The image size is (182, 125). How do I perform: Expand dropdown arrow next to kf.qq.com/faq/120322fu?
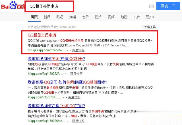66,74
